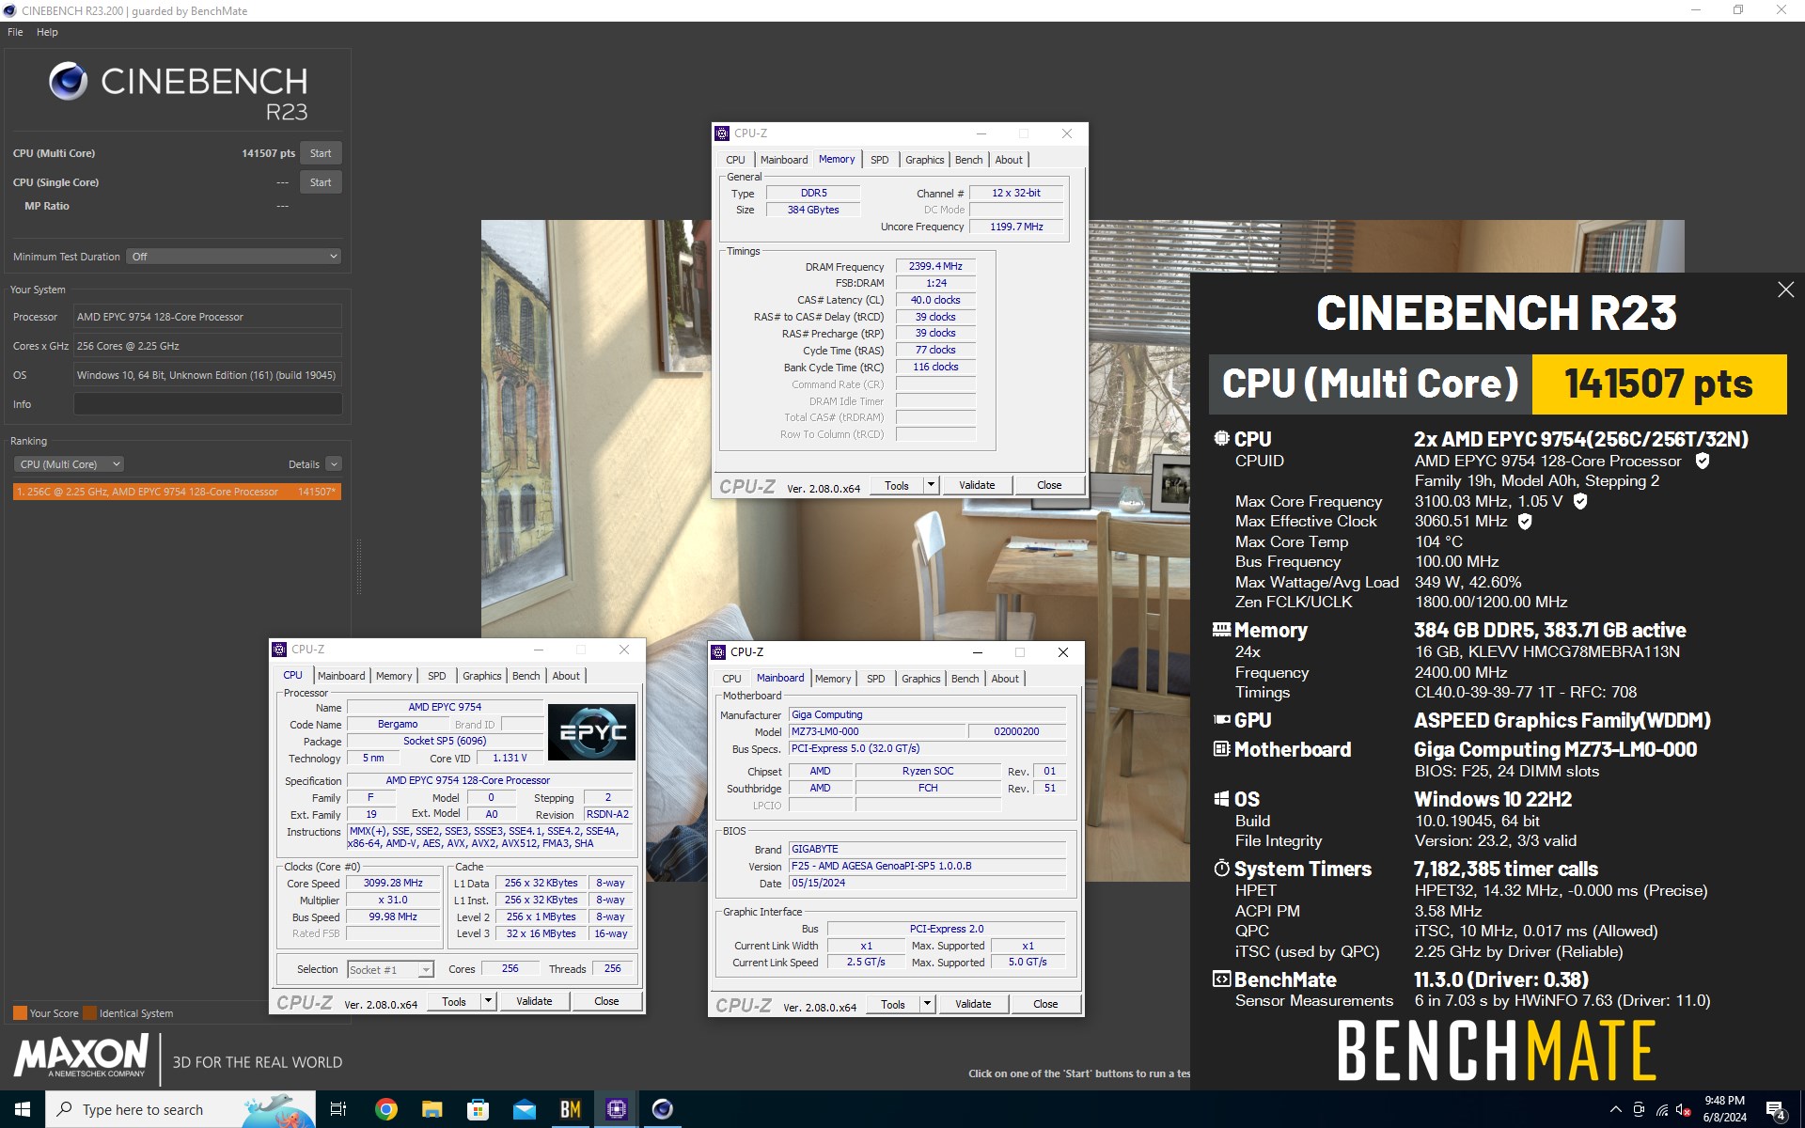Open the ranking CPU (Multi Core) dropdown
This screenshot has height=1128, width=1805.
pos(69,464)
